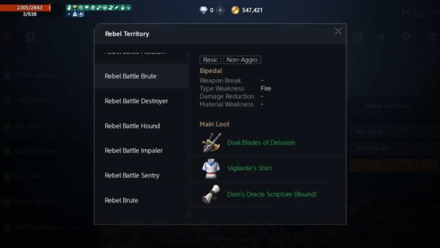Click the Basic tag label
This screenshot has height=248, width=440.
click(210, 59)
